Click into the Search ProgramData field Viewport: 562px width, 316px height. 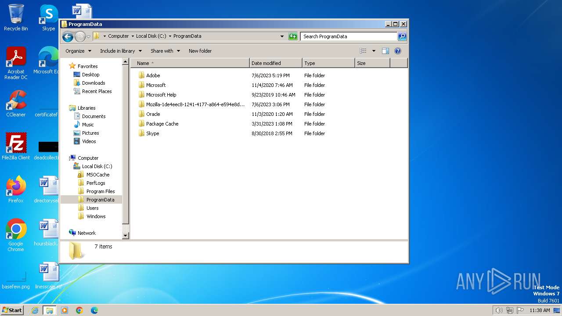349,36
